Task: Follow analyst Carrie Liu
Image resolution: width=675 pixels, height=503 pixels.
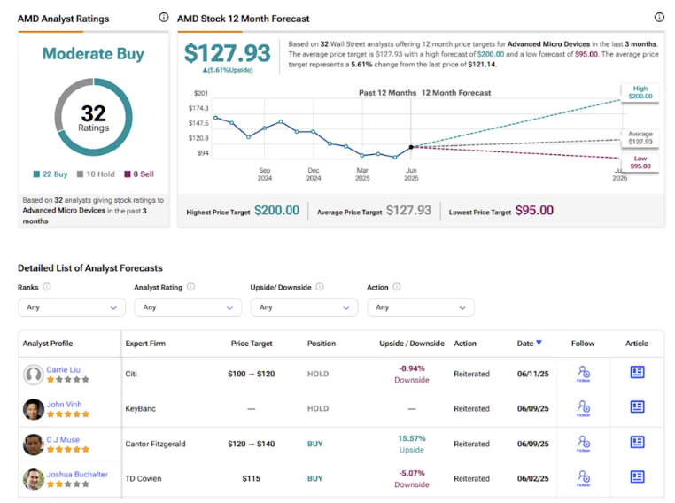Action: point(583,374)
